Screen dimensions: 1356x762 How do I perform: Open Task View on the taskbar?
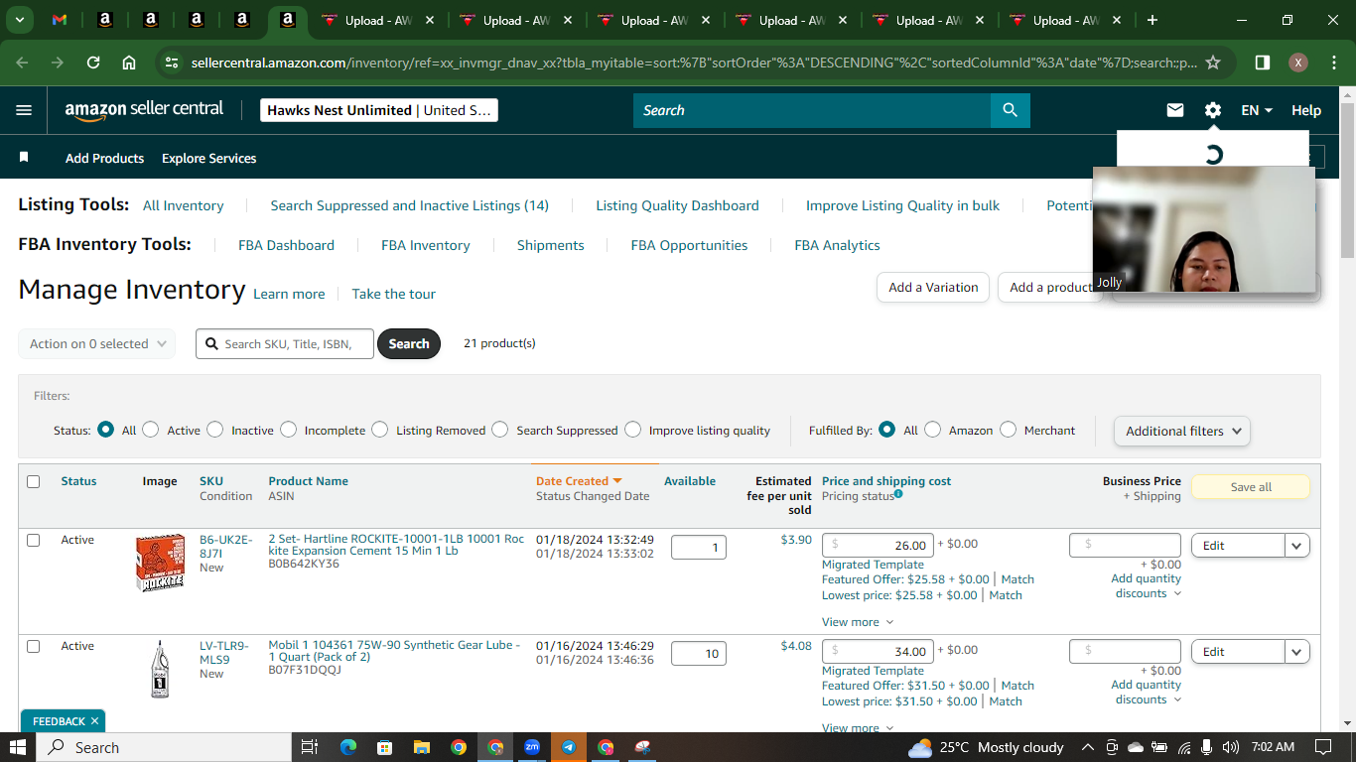click(x=310, y=747)
